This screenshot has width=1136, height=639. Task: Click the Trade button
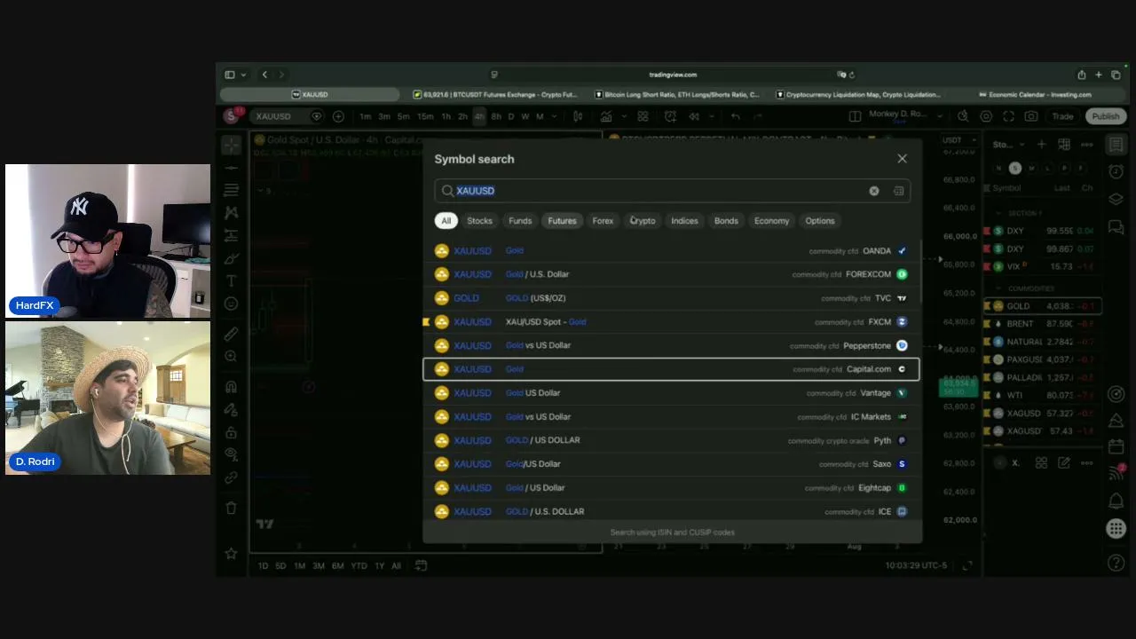click(1062, 116)
